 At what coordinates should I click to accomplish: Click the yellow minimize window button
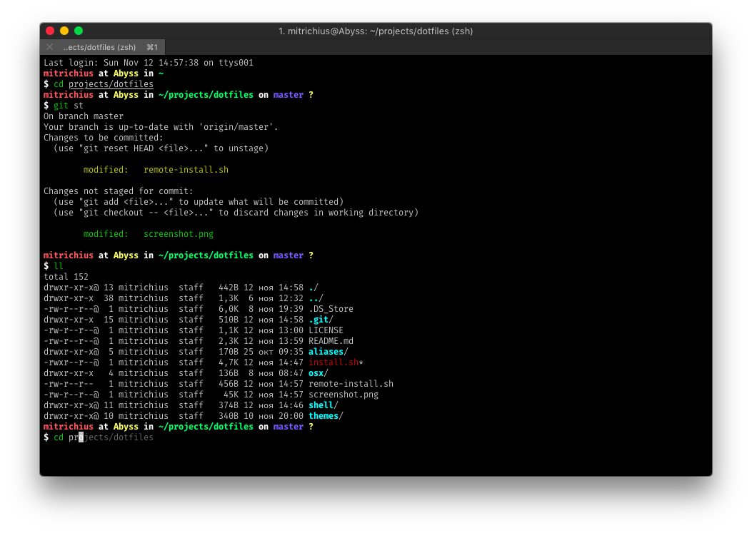(x=64, y=31)
